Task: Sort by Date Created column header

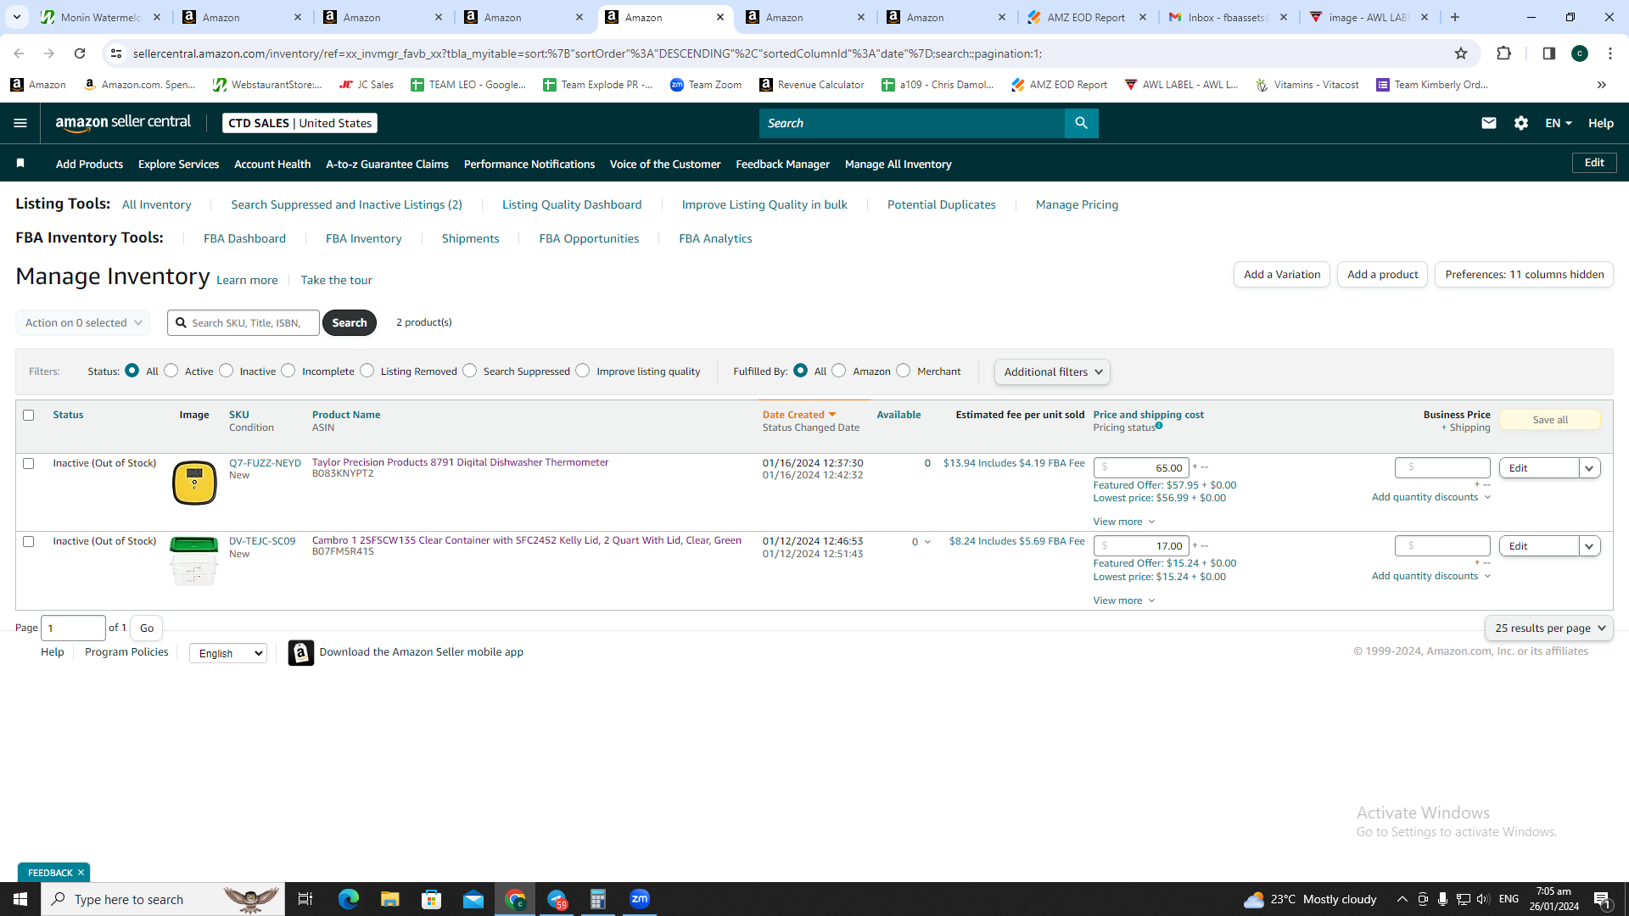Action: 798,415
